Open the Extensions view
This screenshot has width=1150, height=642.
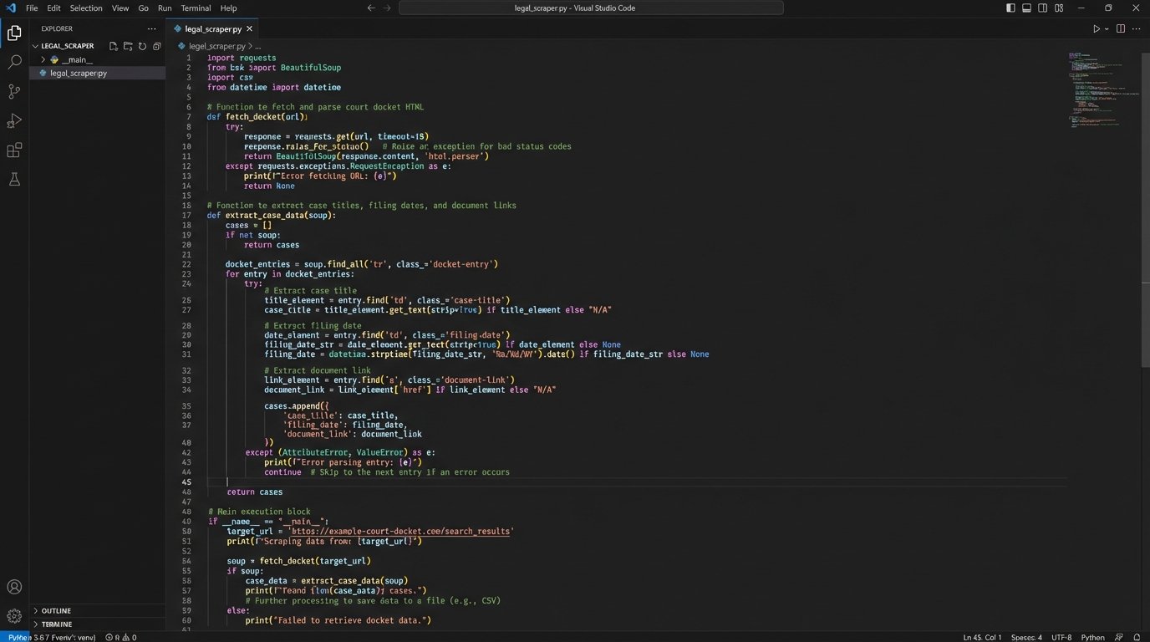(x=14, y=150)
